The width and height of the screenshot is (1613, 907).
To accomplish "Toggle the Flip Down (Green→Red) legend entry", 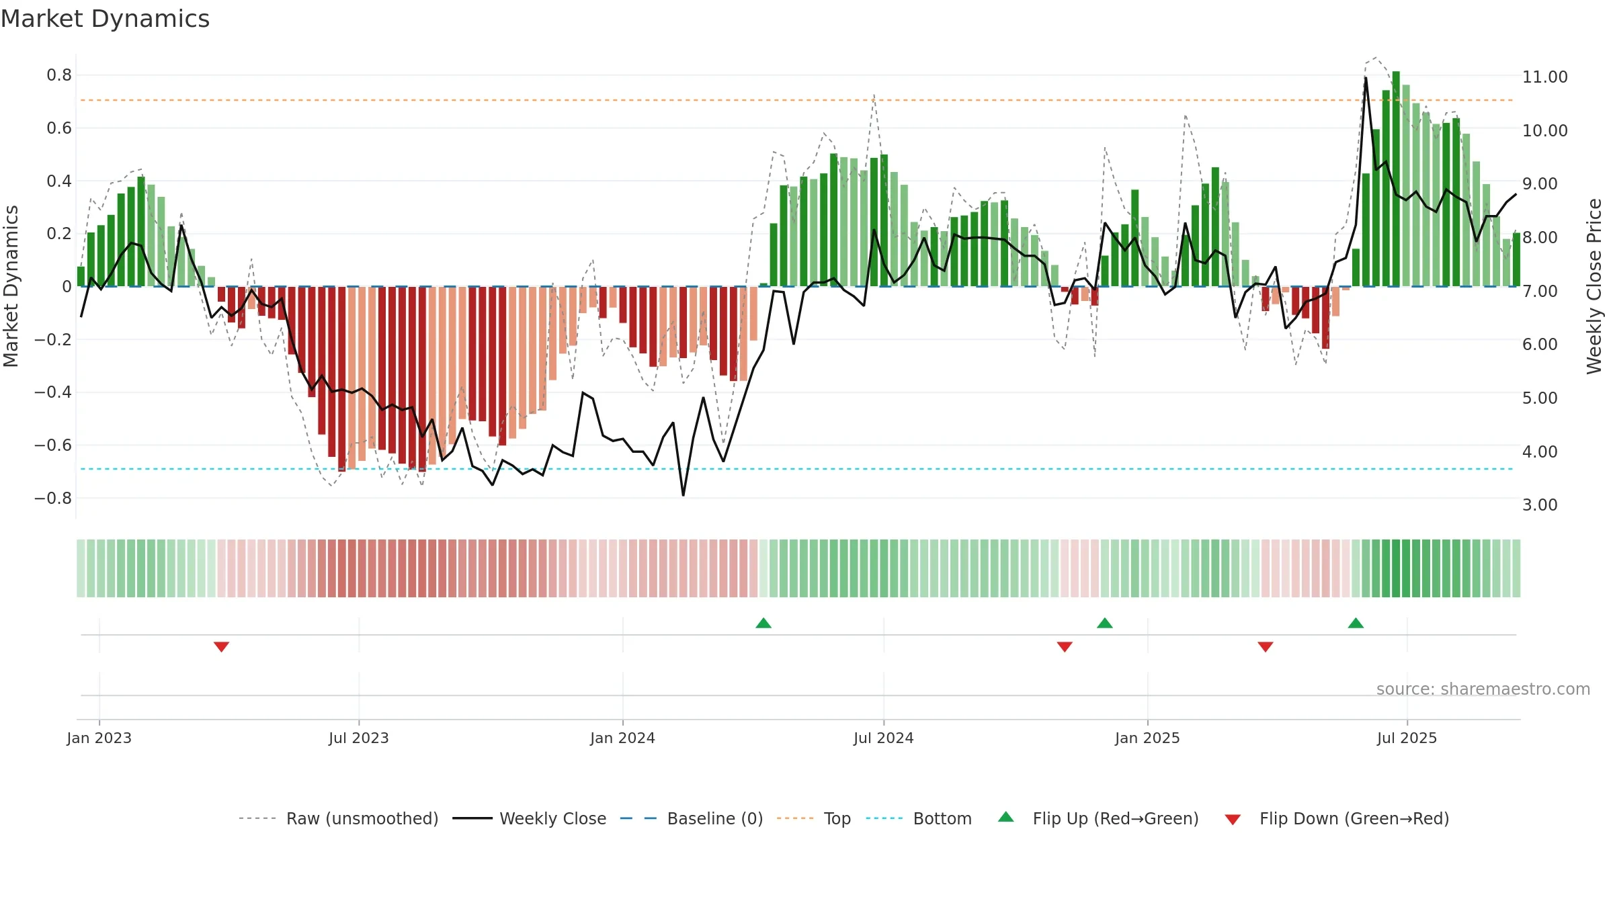I will [x=1336, y=818].
